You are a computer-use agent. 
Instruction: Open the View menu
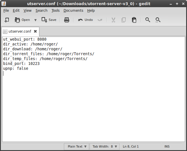(27, 11)
